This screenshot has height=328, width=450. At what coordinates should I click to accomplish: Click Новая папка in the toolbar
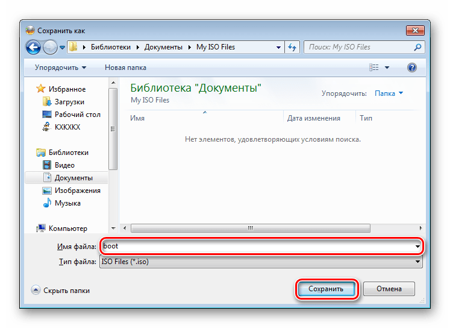pos(125,68)
